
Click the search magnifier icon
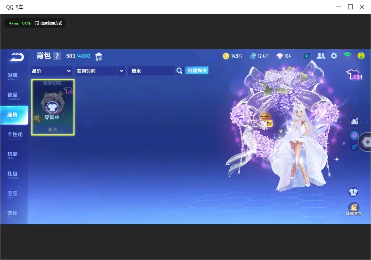pyautogui.click(x=179, y=71)
